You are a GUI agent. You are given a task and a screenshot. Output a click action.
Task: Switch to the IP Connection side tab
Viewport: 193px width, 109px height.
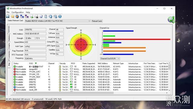coord(9,56)
